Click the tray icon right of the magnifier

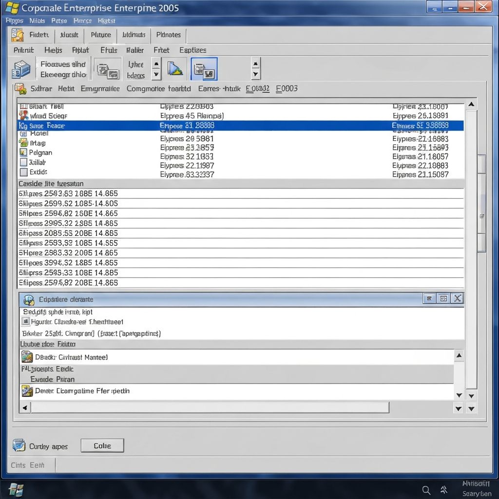point(444,489)
